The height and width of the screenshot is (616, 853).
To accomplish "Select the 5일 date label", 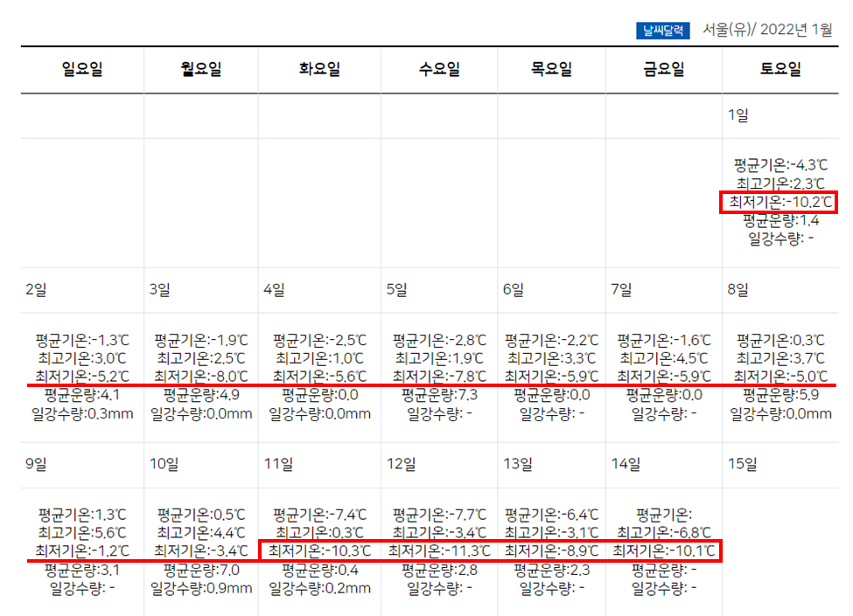I will 397,289.
